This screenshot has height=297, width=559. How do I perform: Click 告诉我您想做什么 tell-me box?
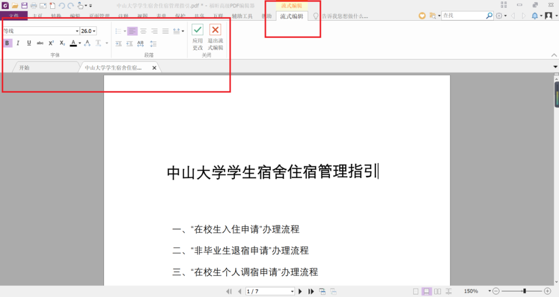(x=345, y=16)
